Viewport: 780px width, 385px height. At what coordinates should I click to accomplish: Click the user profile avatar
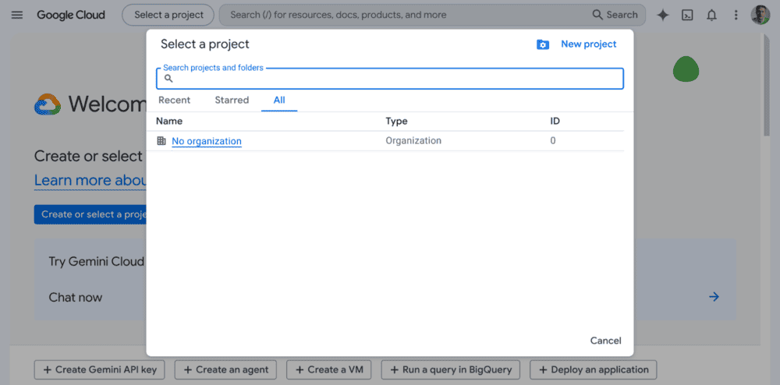coord(760,15)
